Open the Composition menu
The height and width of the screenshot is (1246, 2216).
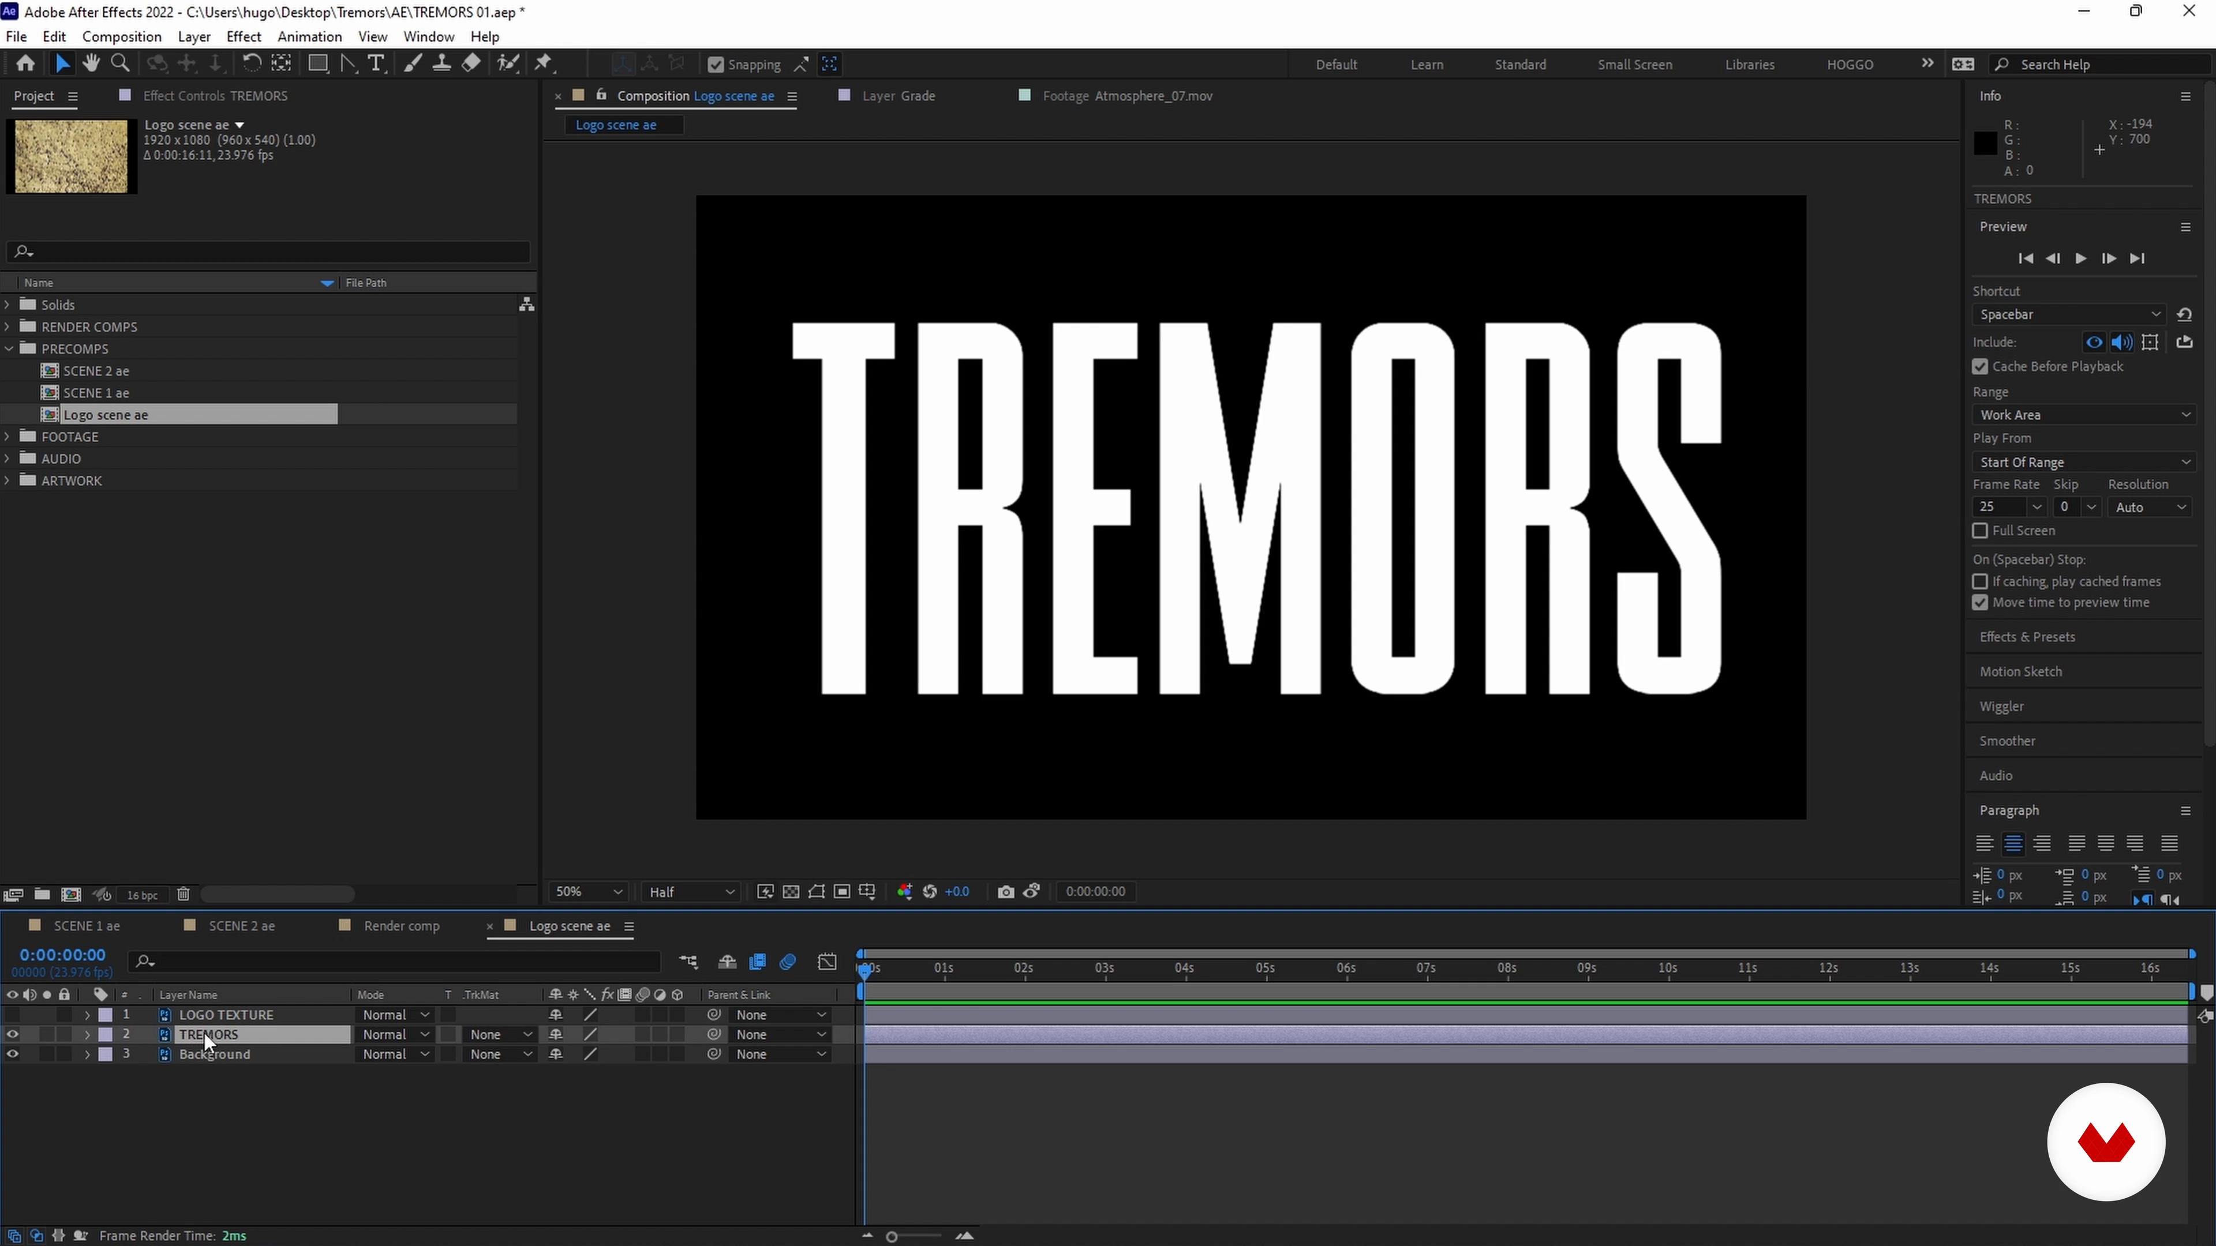121,37
